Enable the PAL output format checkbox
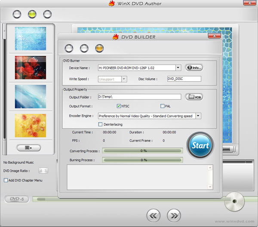The width and height of the screenshot is (258, 227). (163, 106)
